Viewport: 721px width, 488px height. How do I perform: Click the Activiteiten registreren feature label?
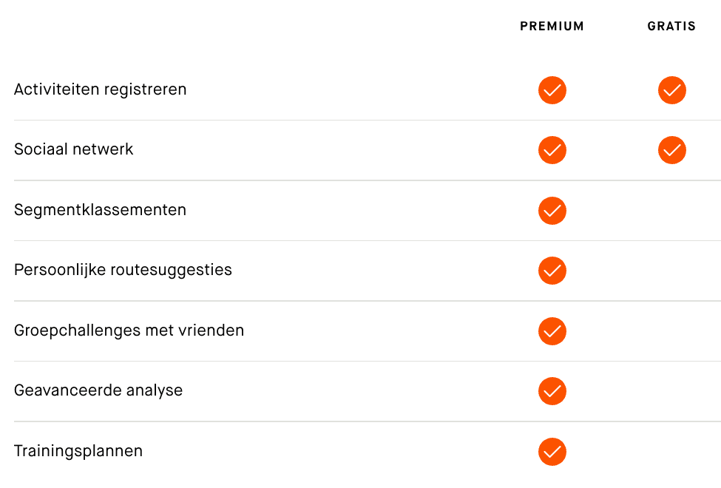(x=100, y=89)
